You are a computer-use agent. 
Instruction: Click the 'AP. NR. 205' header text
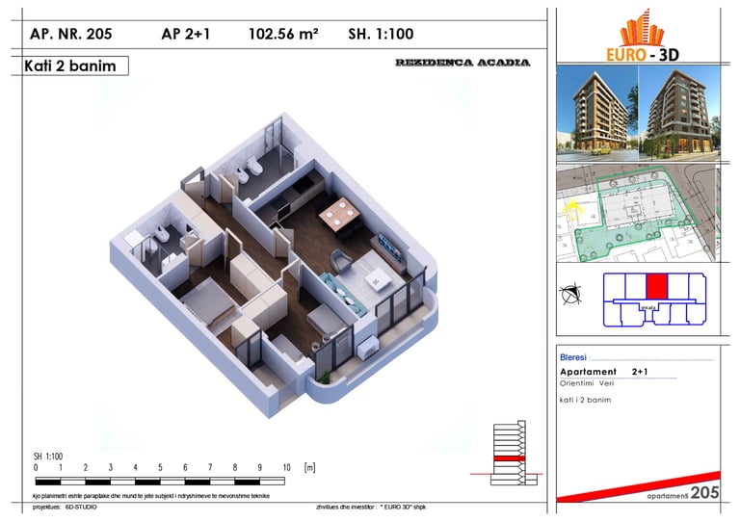(x=70, y=34)
